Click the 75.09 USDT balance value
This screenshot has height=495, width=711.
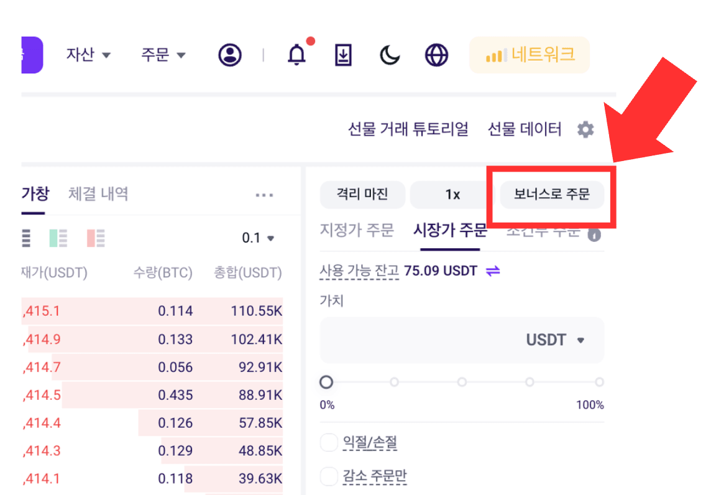440,271
